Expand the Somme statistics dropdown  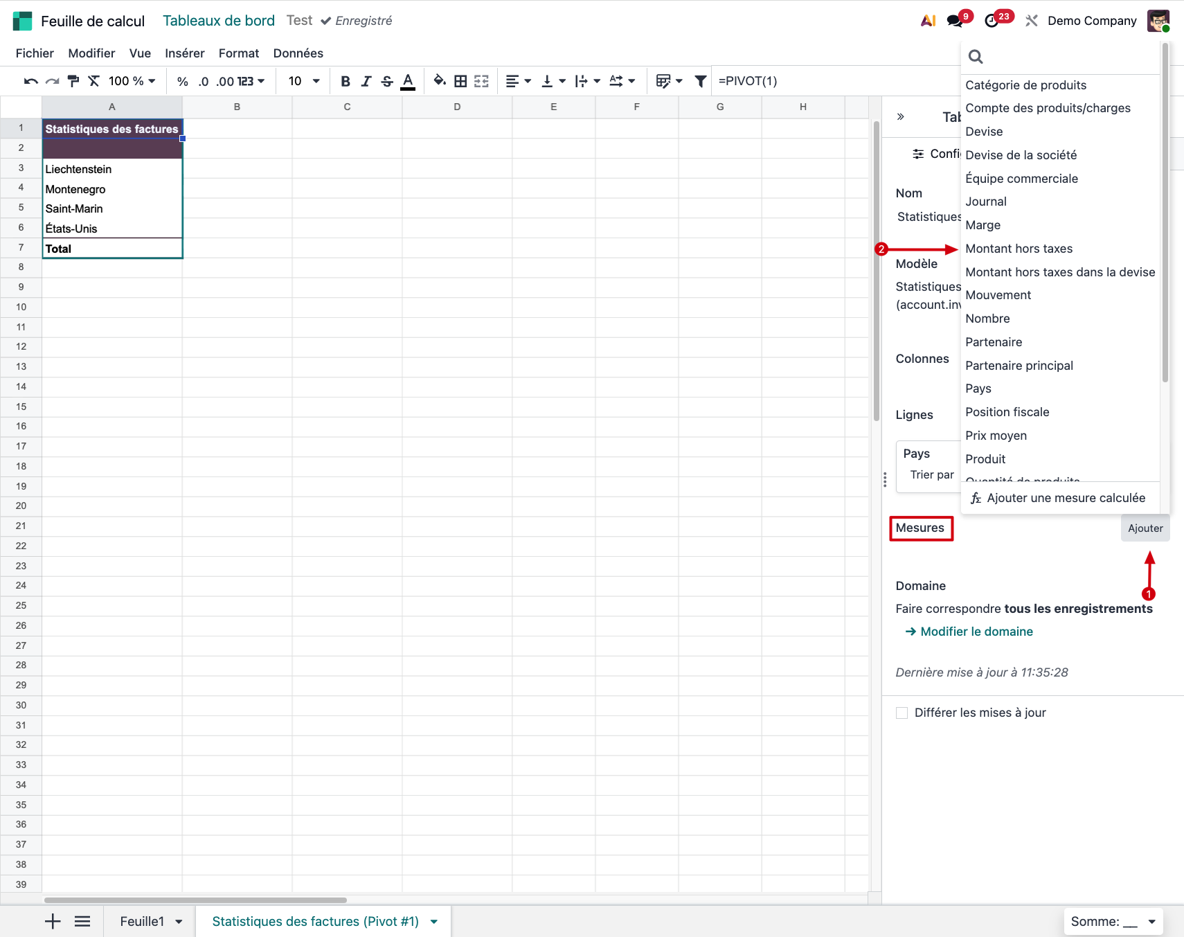click(1113, 921)
